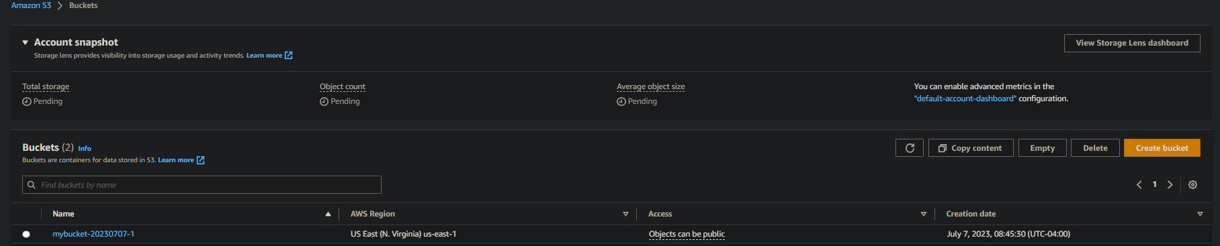
Task: Go to next page arrow
Action: point(1170,185)
